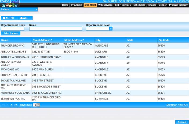Open the Ops Mgmt menu
The width and height of the screenshot is (189, 124).
[x=90, y=5]
